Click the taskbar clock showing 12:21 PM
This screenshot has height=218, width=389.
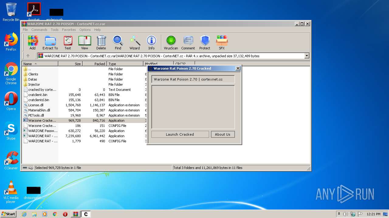click(373, 214)
